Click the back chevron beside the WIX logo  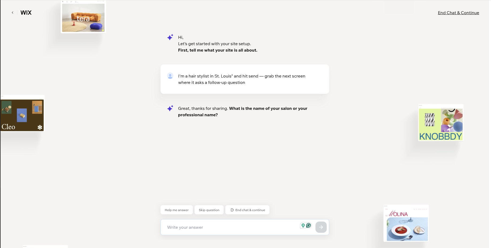12,13
